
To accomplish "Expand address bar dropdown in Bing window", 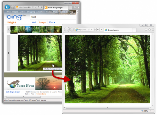I will (35, 7).
